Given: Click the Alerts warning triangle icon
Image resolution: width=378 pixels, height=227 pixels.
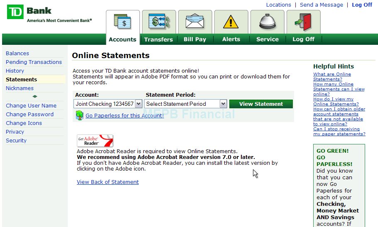Looking at the screenshot, I should [x=231, y=22].
